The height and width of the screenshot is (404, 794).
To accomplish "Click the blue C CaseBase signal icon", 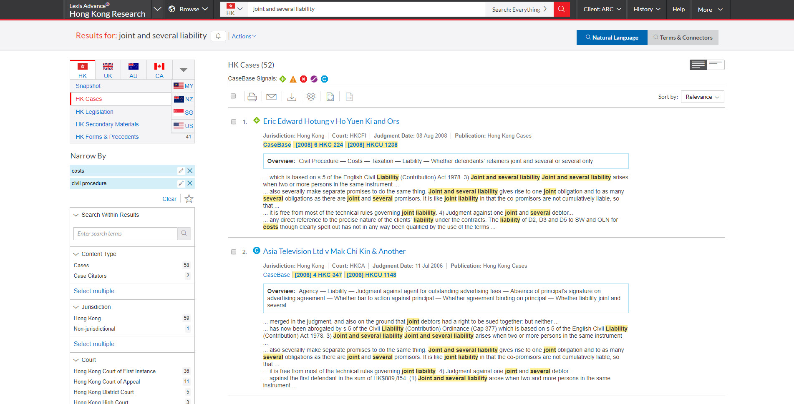I will (324, 79).
